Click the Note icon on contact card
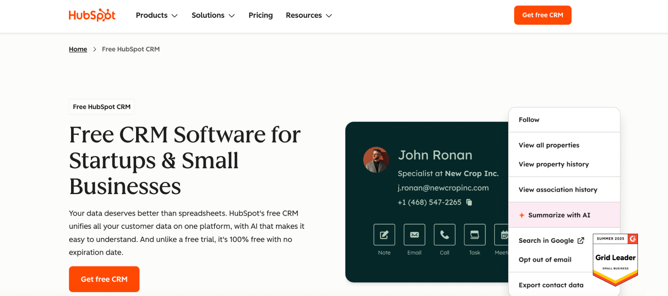 tap(384, 235)
